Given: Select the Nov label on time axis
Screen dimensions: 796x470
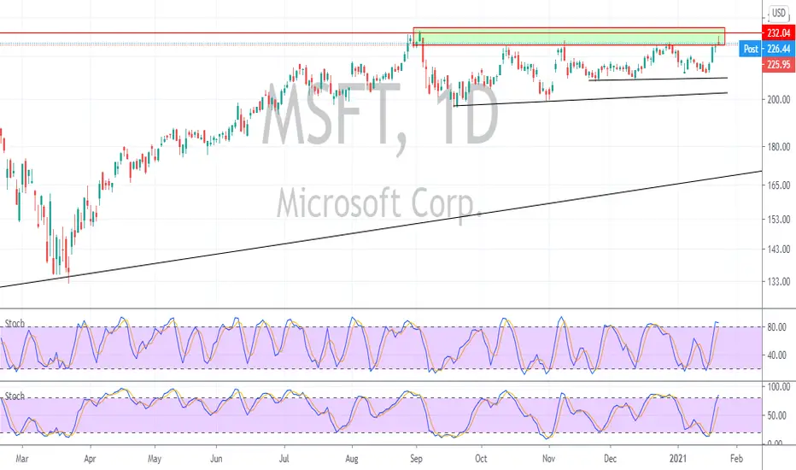Looking at the screenshot, I should pos(549,459).
